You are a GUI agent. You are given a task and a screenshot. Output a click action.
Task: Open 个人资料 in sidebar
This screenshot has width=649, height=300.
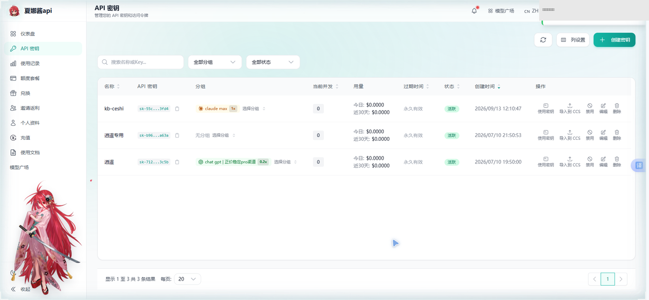tap(44, 123)
